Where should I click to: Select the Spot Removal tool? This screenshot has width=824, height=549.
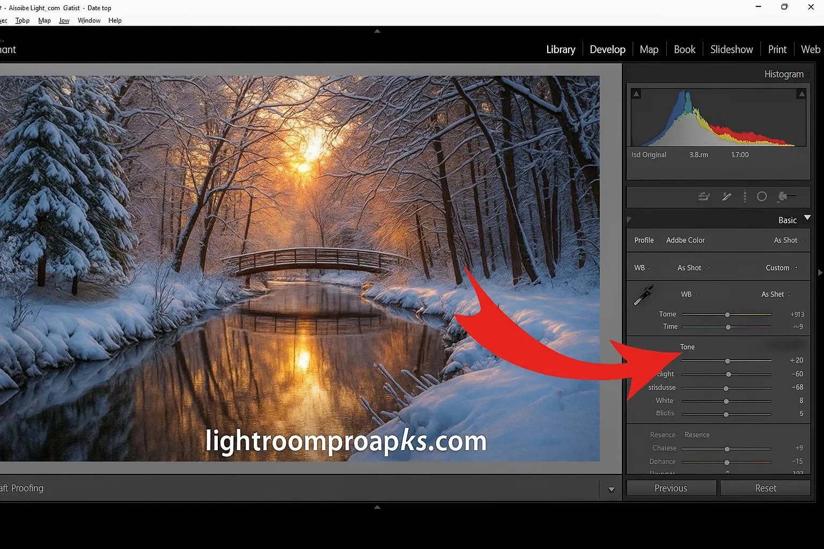click(x=726, y=197)
